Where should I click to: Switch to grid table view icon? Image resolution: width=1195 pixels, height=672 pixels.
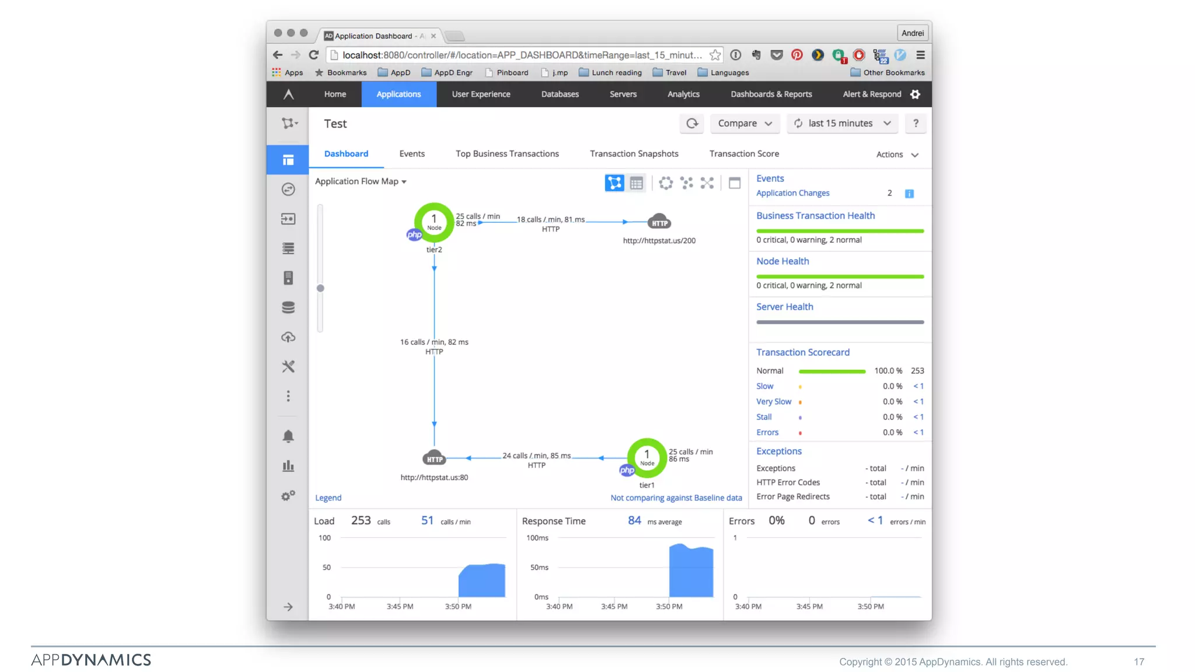(x=637, y=183)
